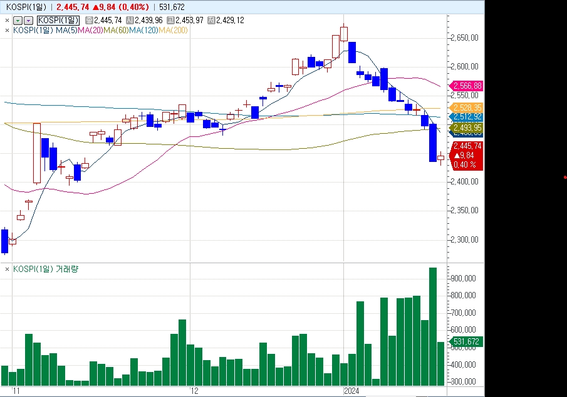Click the 2024 date marker on time axis
Image resolution: width=567 pixels, height=397 pixels.
coord(353,391)
